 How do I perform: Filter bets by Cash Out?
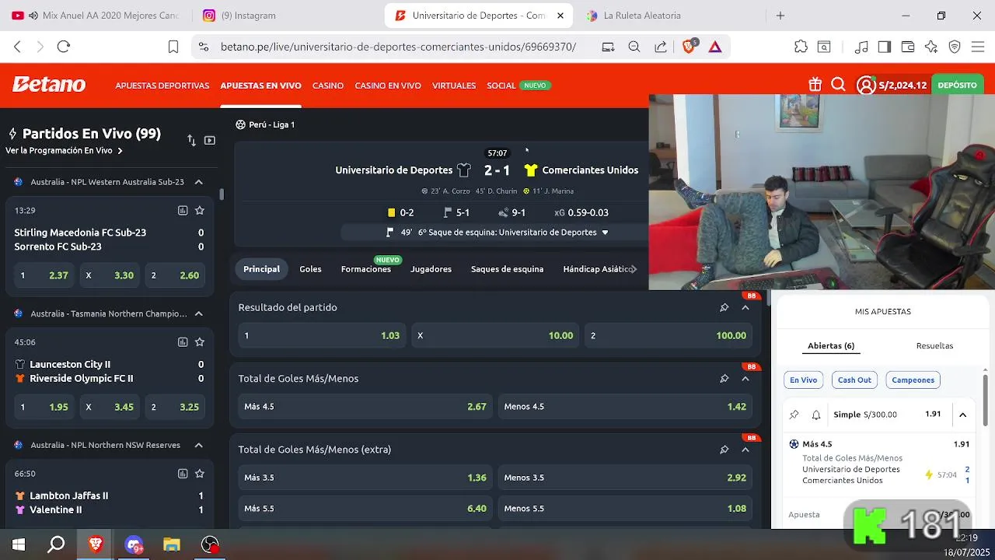[854, 380]
